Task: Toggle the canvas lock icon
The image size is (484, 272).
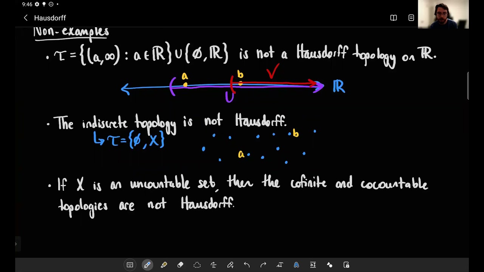Action: click(346, 265)
